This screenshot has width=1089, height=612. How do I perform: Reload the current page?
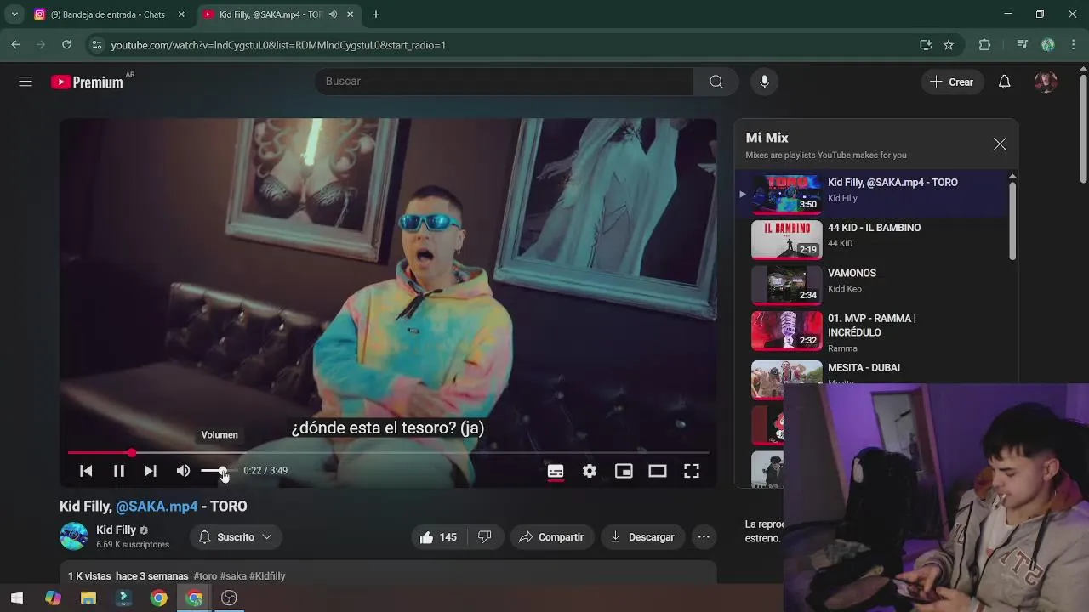(66, 45)
